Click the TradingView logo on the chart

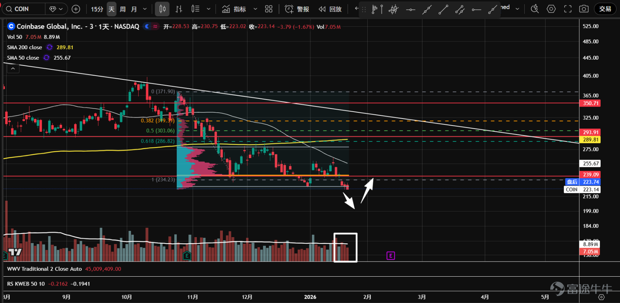pos(15,252)
